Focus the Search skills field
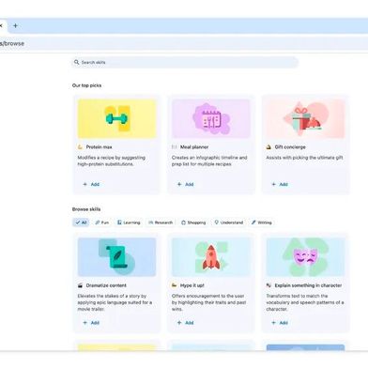Screen dimensions: 368x368 point(185,62)
